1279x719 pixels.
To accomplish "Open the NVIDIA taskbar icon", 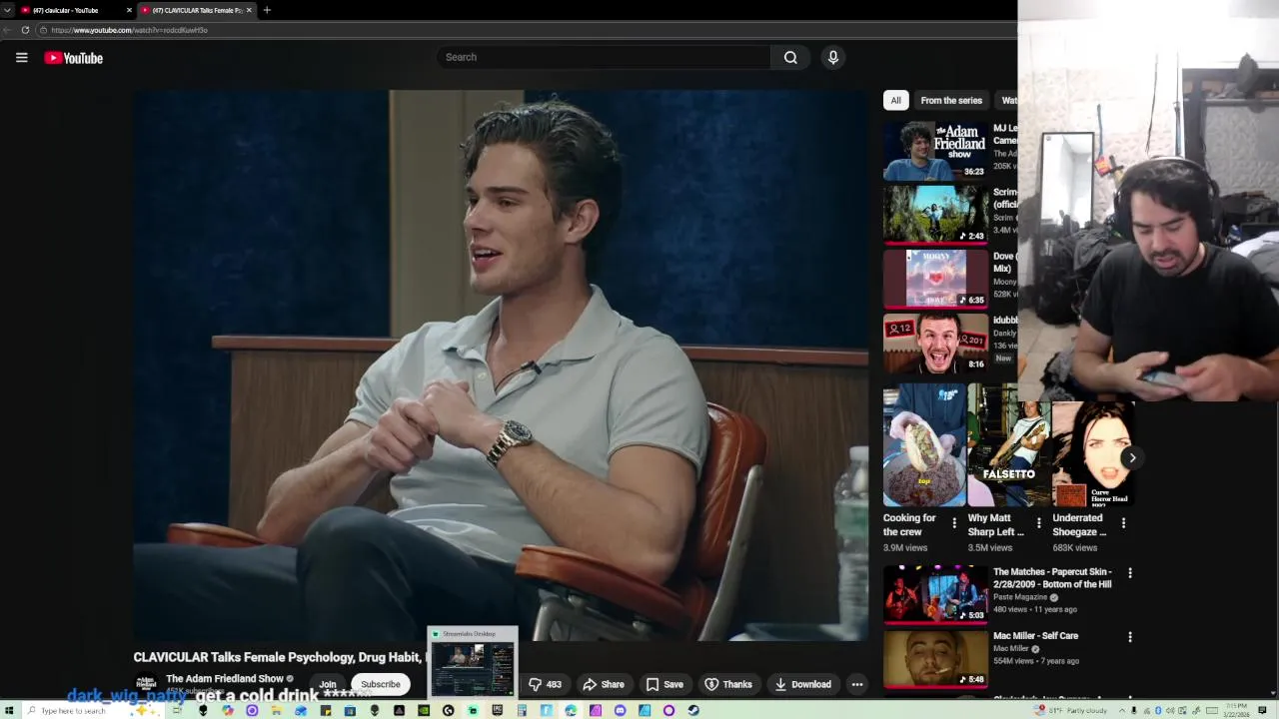I will (x=424, y=710).
